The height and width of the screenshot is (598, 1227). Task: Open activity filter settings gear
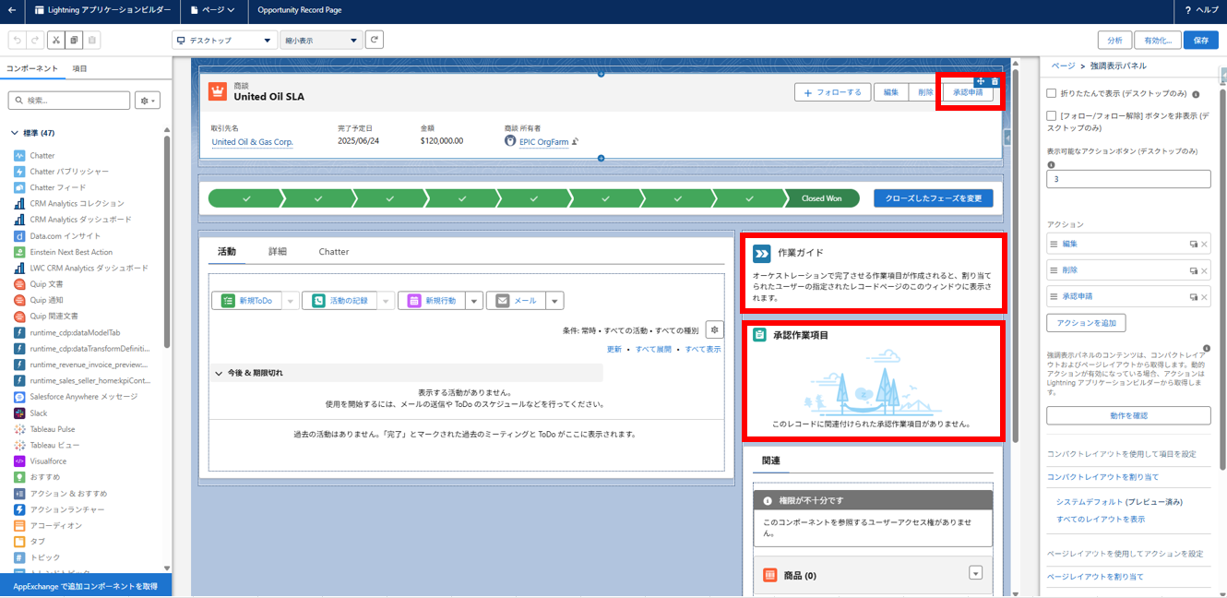(714, 329)
